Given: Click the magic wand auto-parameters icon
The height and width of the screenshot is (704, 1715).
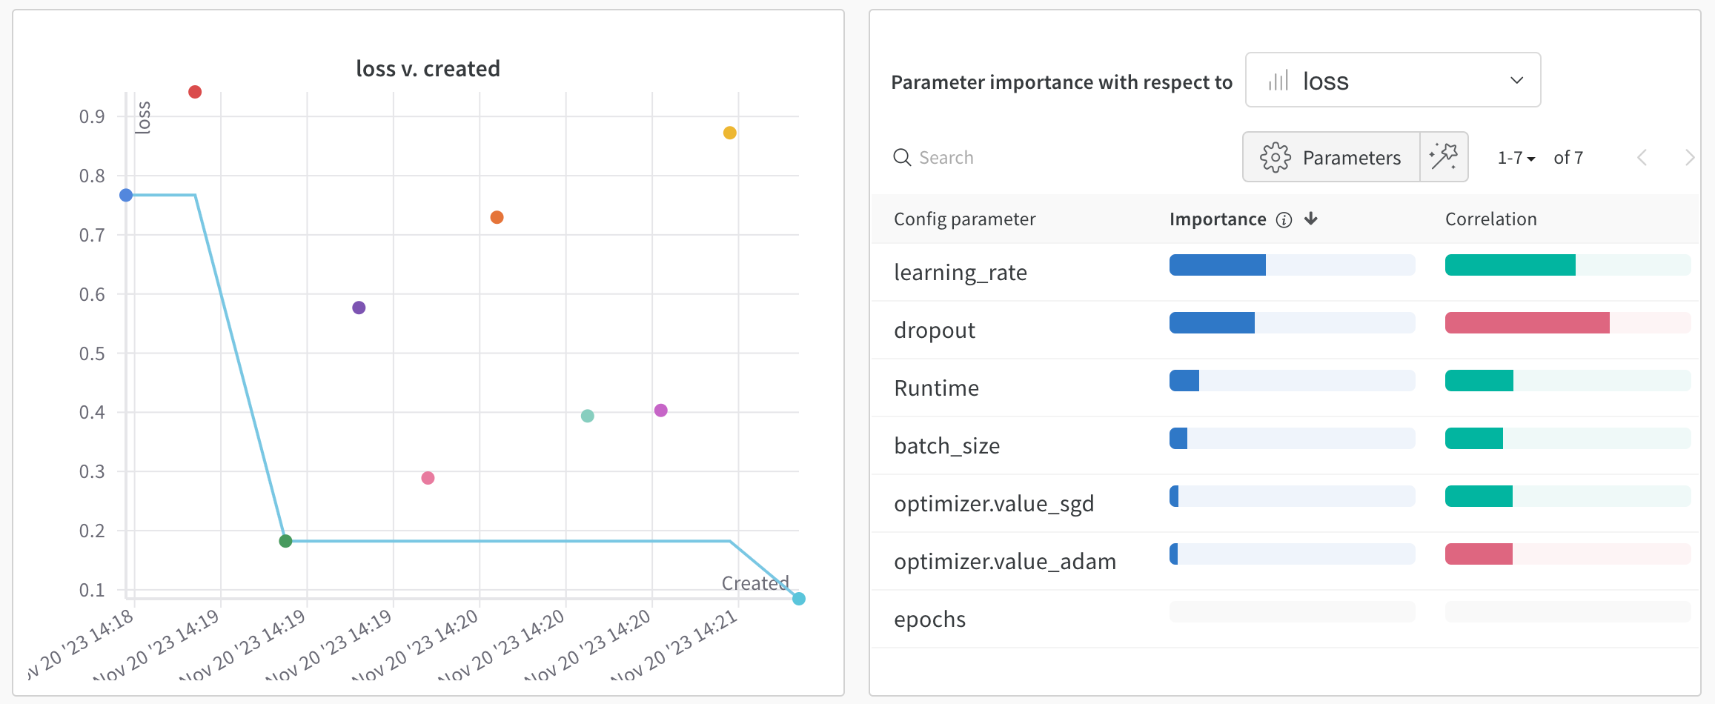Looking at the screenshot, I should [x=1444, y=157].
